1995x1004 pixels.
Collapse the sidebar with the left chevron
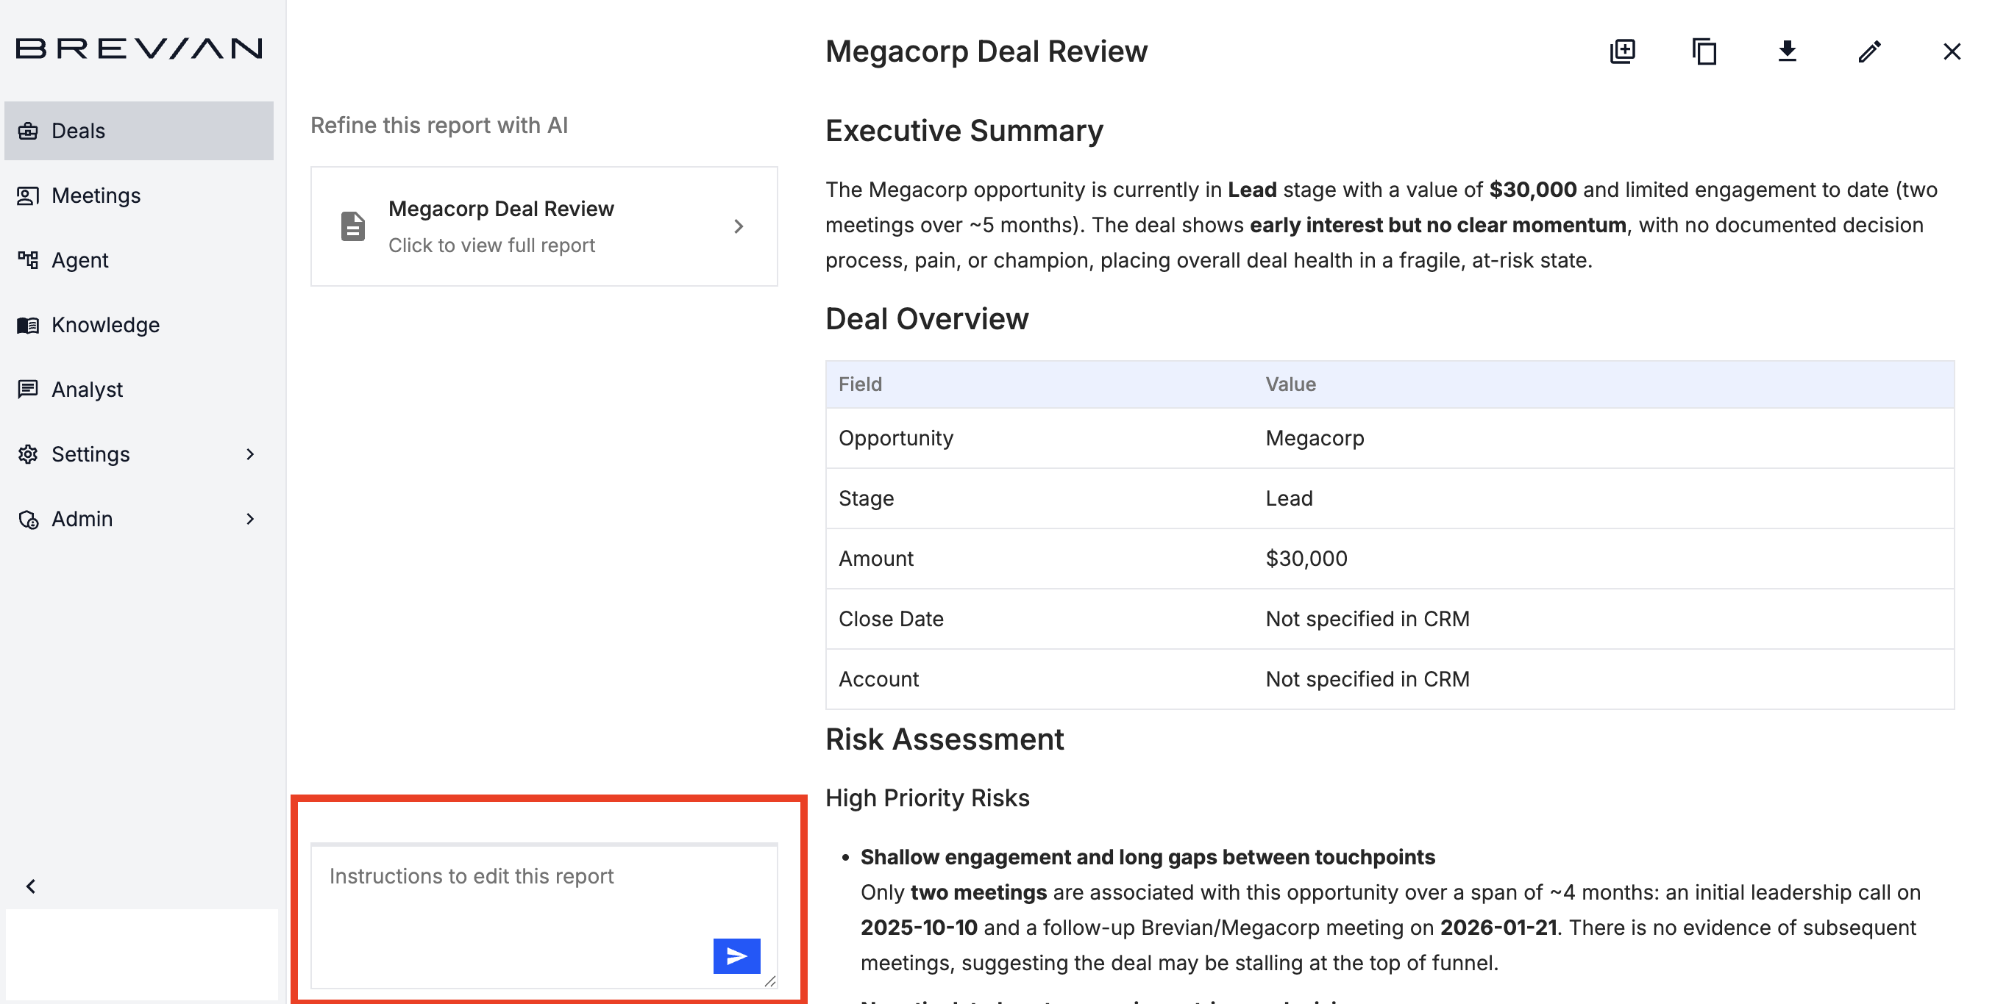31,886
